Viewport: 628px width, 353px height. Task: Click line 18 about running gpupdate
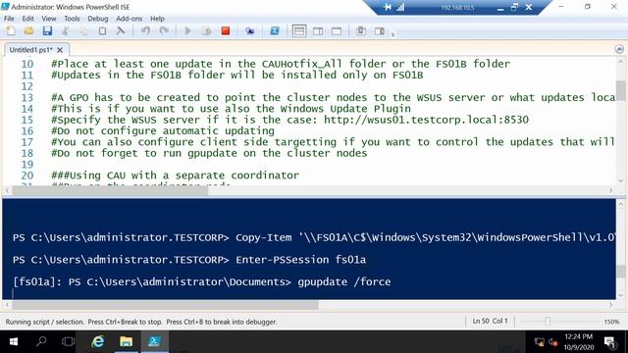point(209,153)
